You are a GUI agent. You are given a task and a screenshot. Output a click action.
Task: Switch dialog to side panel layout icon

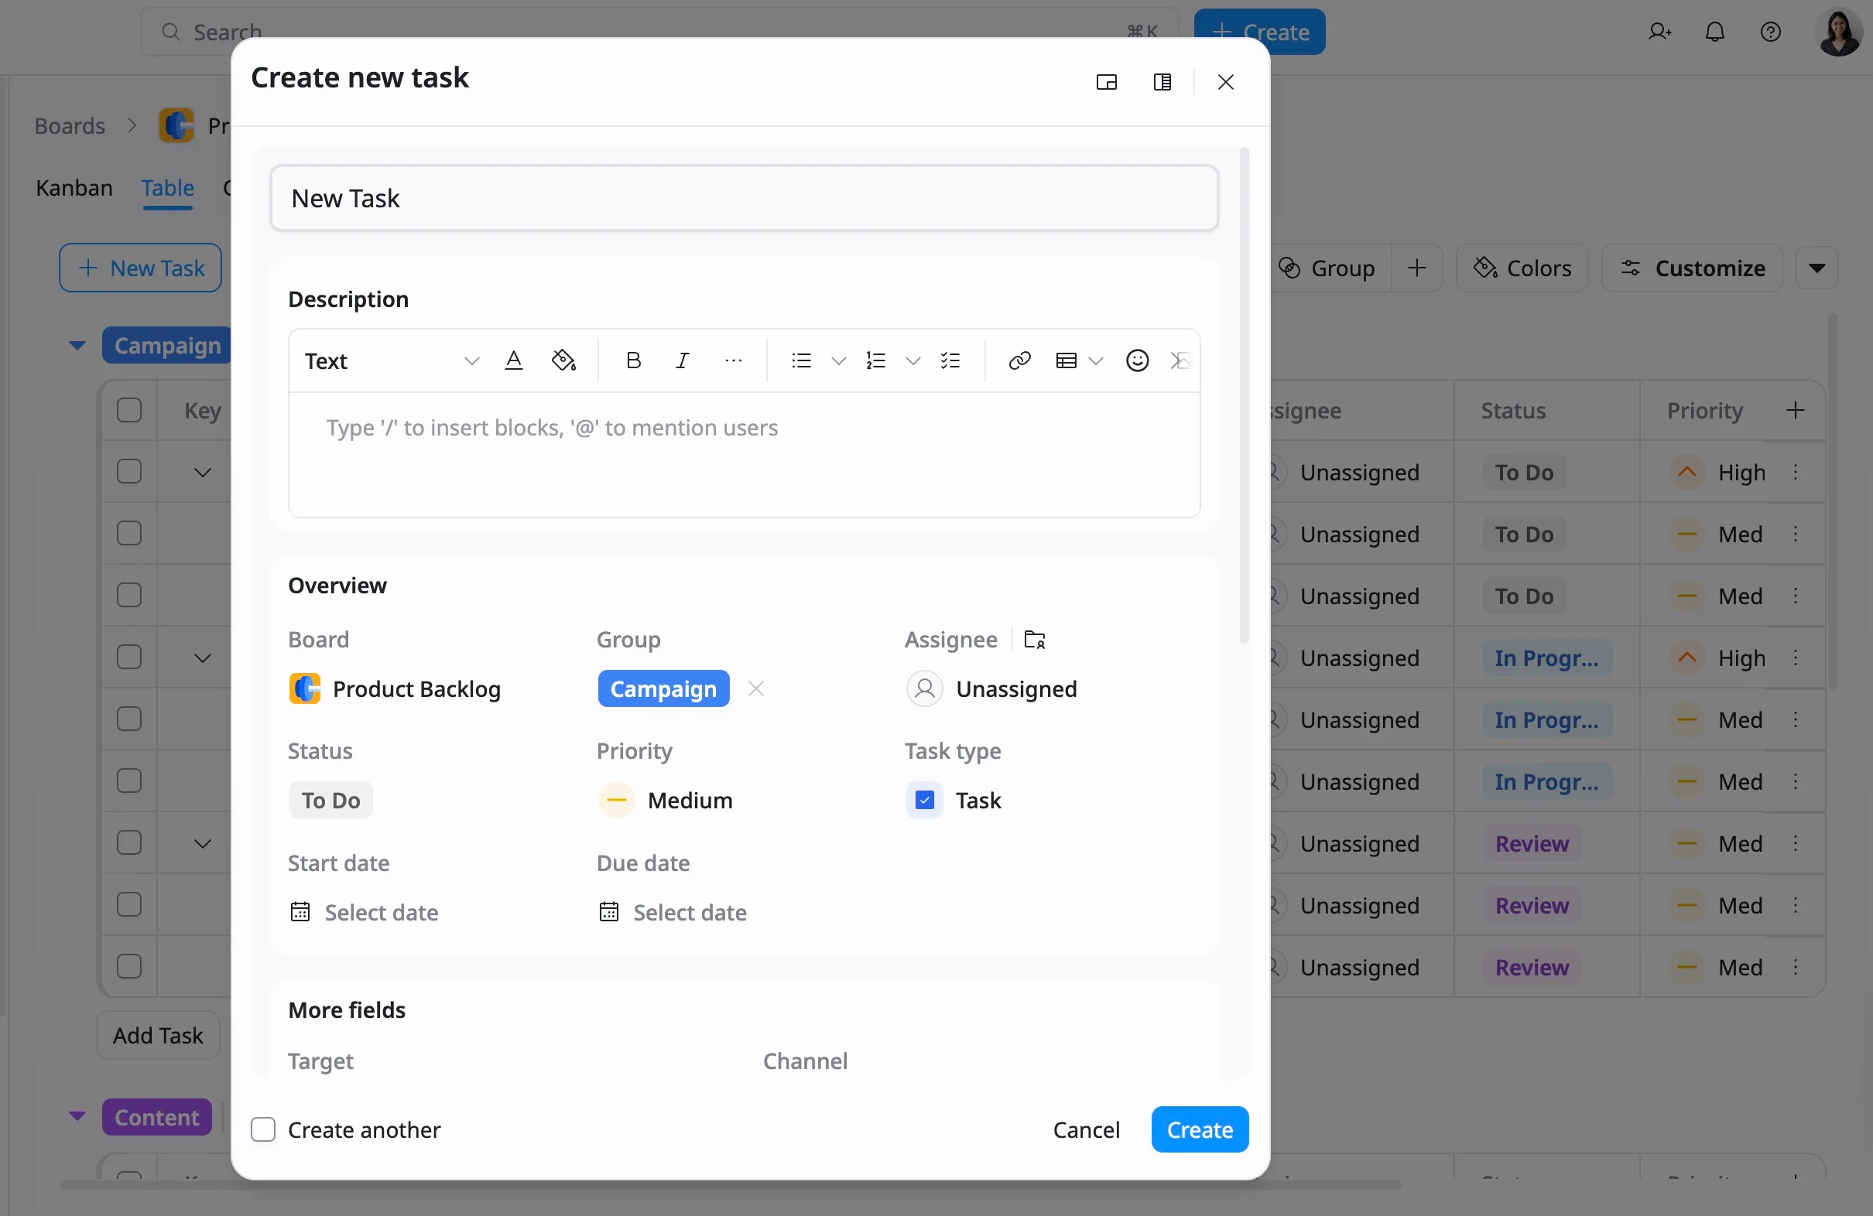pos(1162,82)
